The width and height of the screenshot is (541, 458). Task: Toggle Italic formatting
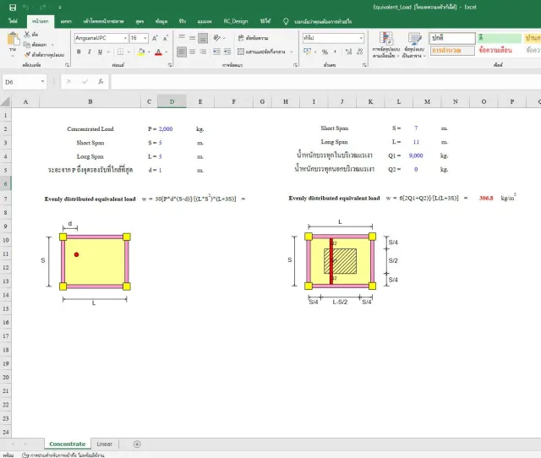click(90, 52)
